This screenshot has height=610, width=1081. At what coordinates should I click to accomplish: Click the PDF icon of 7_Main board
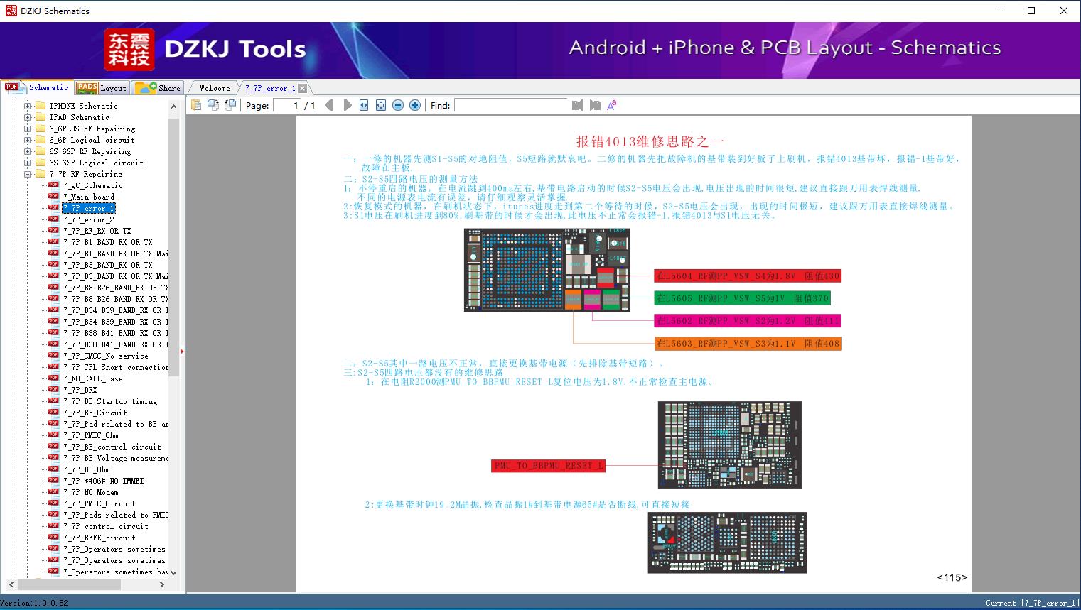coord(53,197)
